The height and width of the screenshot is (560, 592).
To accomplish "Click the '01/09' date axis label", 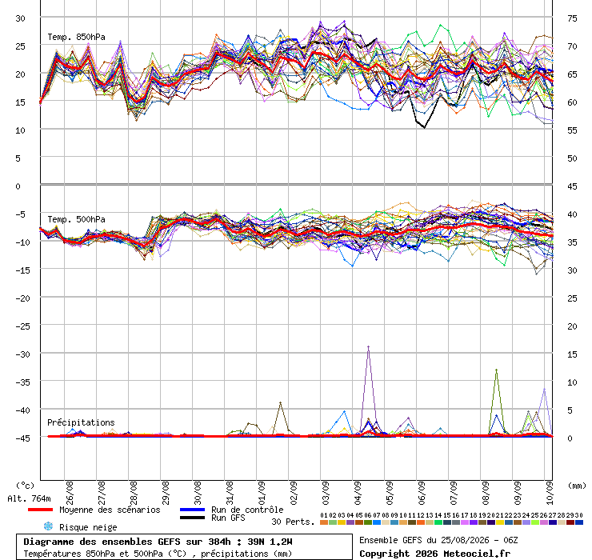I will [x=262, y=493].
